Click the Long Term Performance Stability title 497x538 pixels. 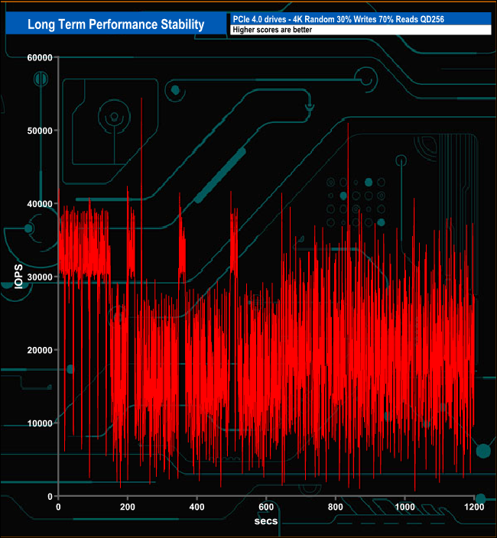pyautogui.click(x=115, y=24)
